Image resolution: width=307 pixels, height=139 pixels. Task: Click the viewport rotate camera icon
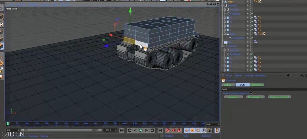click(214, 4)
